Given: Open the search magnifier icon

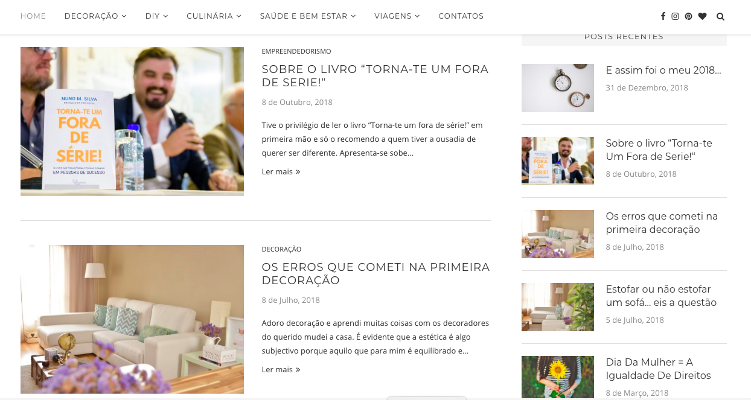Looking at the screenshot, I should (x=720, y=16).
